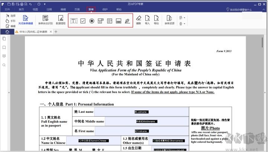Click the Open folder icon in title bar
The height and width of the screenshot is (152, 268).
pyautogui.click(x=9, y=4)
